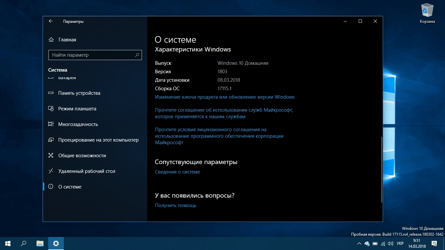Image resolution: width=445 pixels, height=250 pixels.
Task: Click the Характеристики Windows heading
Action: (193, 49)
